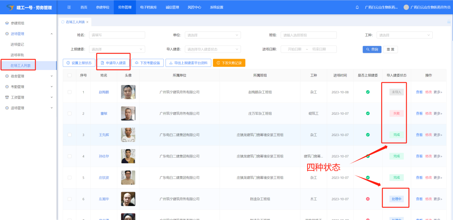Click the lock icon at top right

[449, 22]
